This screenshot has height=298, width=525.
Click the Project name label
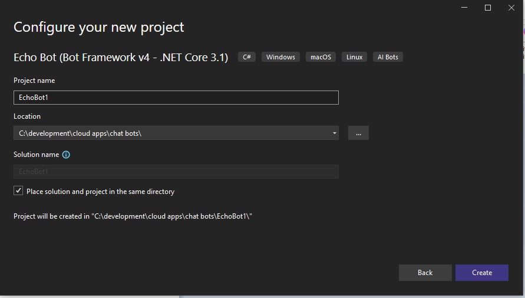click(34, 81)
